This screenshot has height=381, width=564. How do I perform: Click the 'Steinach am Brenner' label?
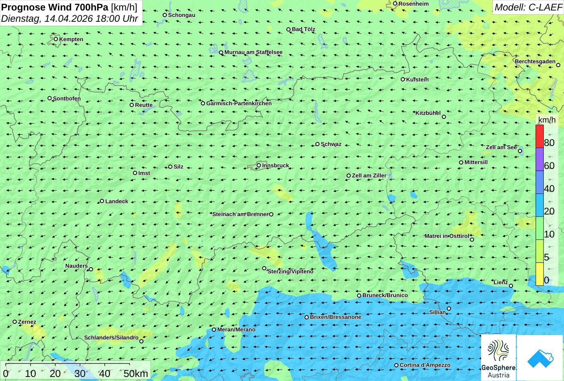point(240,214)
